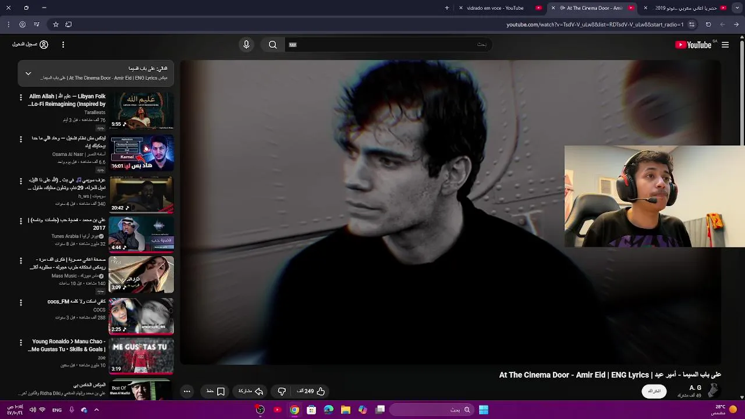The height and width of the screenshot is (419, 745).
Task: Open options menu for the cocs_FM video
Action: click(21, 303)
